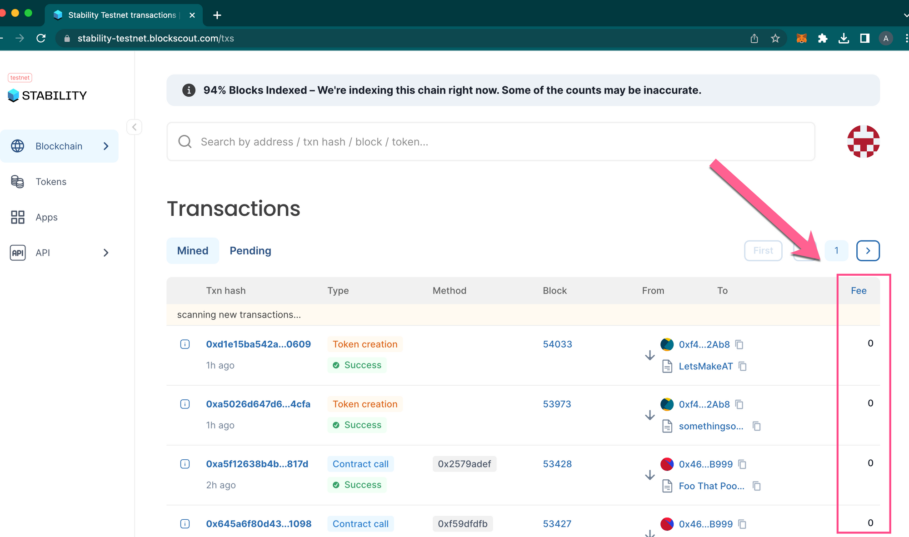Viewport: 909px width, 537px height.
Task: Close the Stability Testnet transactions tab
Action: (x=192, y=15)
